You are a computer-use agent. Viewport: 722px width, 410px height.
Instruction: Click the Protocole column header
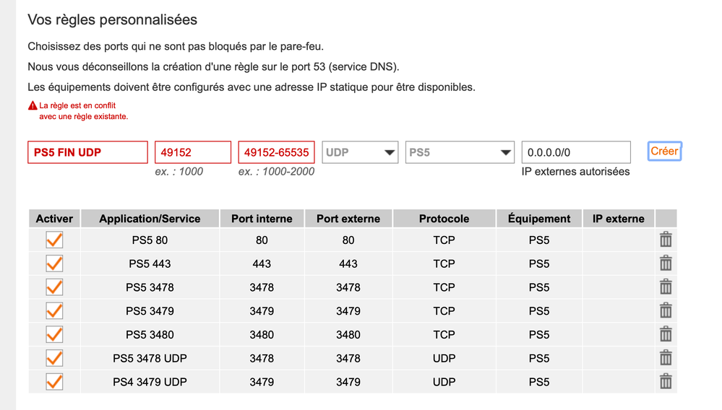point(444,218)
